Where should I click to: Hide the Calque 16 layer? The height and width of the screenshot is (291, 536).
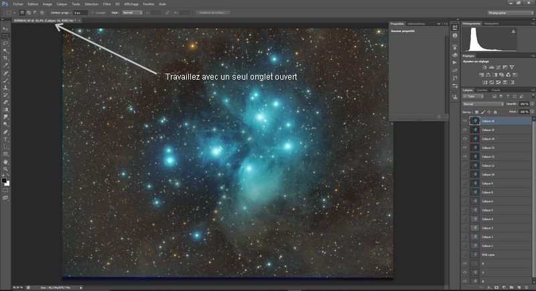(464, 121)
